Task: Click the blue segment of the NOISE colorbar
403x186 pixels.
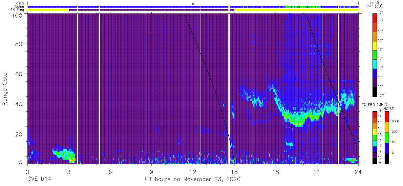Action: point(387,148)
